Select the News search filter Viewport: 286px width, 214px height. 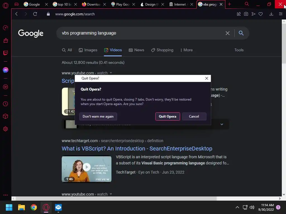pos(136,50)
